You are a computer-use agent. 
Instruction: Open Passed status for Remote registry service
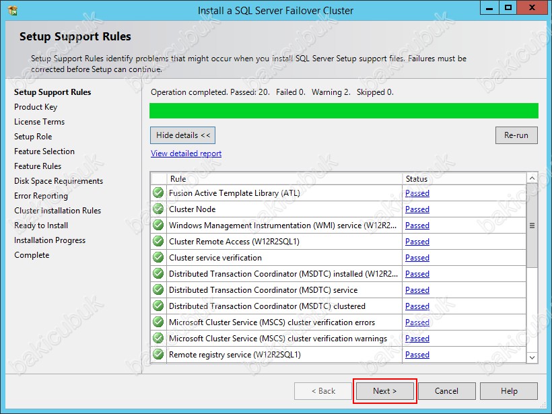pyautogui.click(x=417, y=355)
